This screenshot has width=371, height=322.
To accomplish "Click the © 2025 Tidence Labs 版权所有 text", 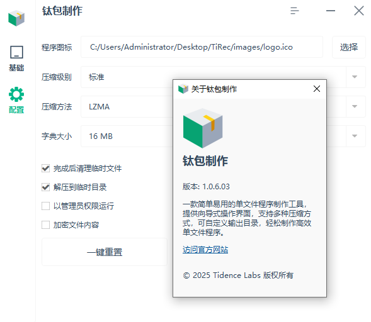I will tap(238, 275).
